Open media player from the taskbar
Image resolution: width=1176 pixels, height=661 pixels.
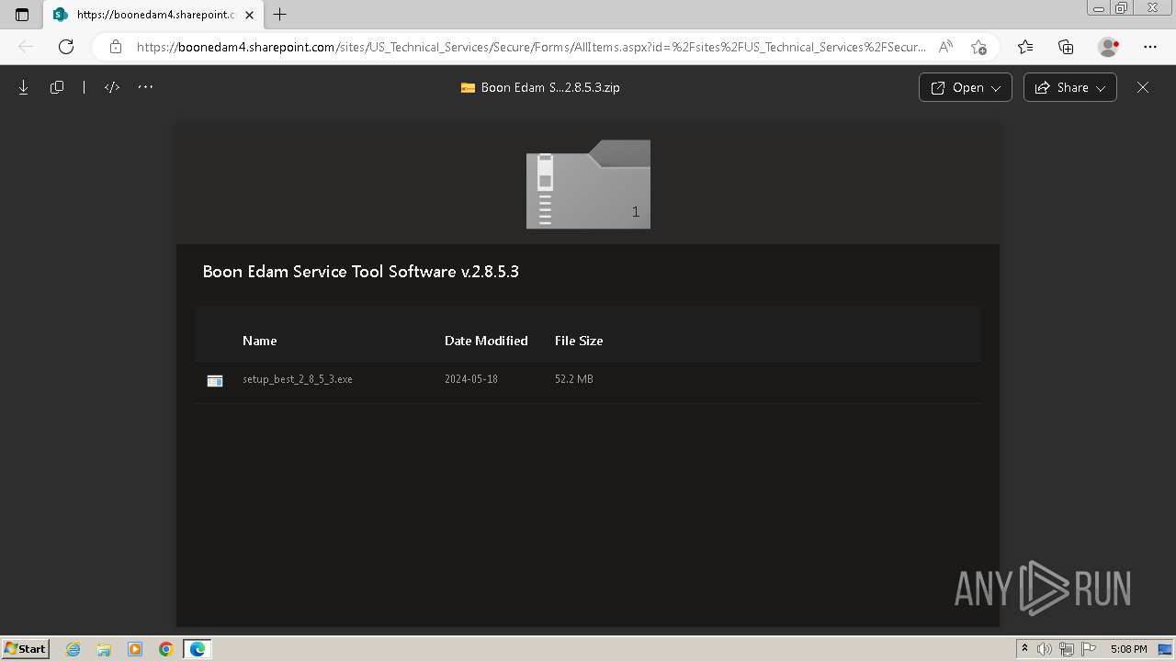pos(135,649)
